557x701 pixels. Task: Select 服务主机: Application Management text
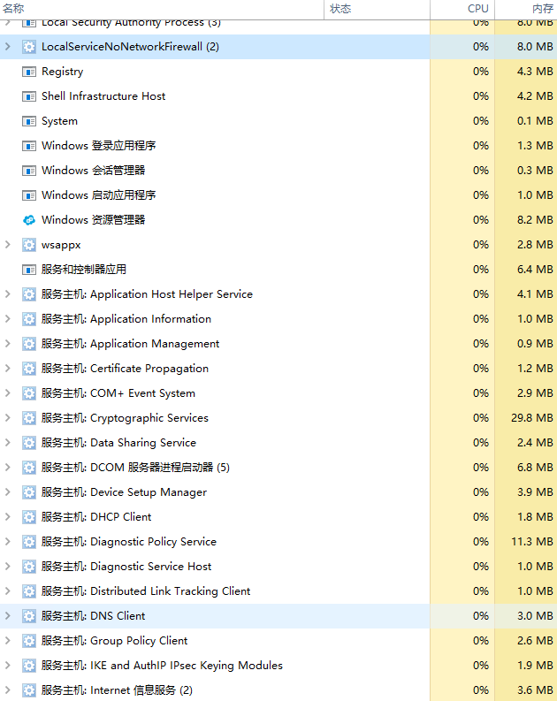pyautogui.click(x=130, y=344)
